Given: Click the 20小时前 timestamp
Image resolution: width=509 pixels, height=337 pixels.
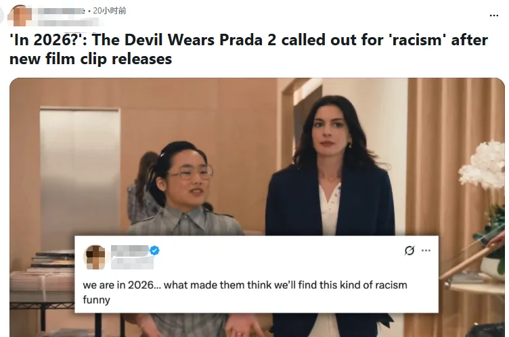Looking at the screenshot, I should 109,11.
